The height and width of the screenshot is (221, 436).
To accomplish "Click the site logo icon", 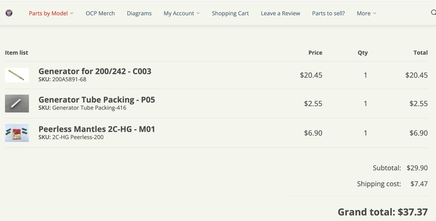I will [x=9, y=13].
